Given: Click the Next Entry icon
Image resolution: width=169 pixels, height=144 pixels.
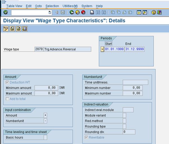Looking at the screenshot, I should click(x=18, y=29).
